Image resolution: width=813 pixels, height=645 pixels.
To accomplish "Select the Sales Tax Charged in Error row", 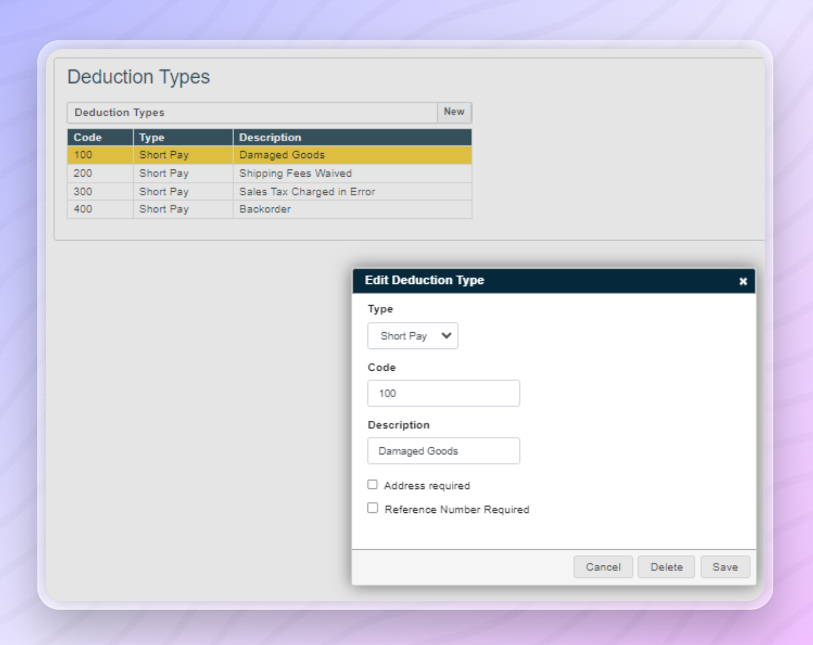I will pyautogui.click(x=307, y=192).
